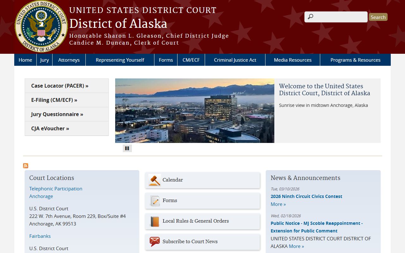Open the Jury menu
The width and height of the screenshot is (405, 253).
pos(45,60)
